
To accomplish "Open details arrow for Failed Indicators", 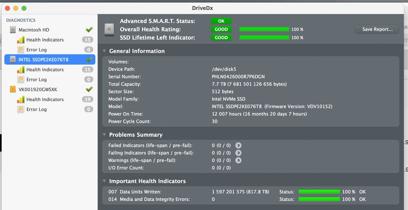I will [x=238, y=145].
